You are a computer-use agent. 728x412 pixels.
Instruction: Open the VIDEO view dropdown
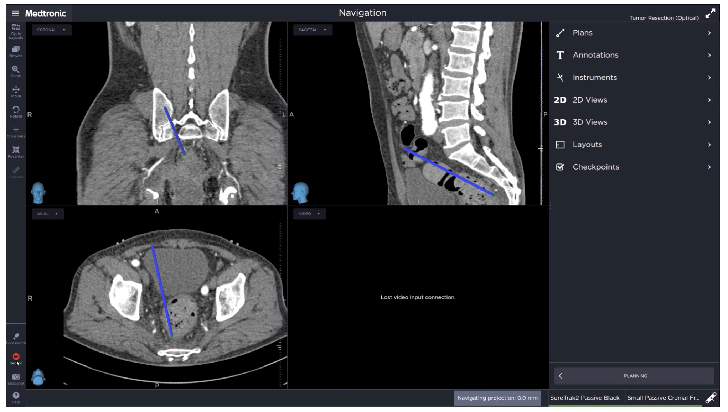[309, 214]
